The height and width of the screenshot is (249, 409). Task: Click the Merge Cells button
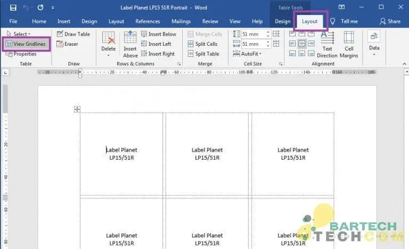click(204, 34)
